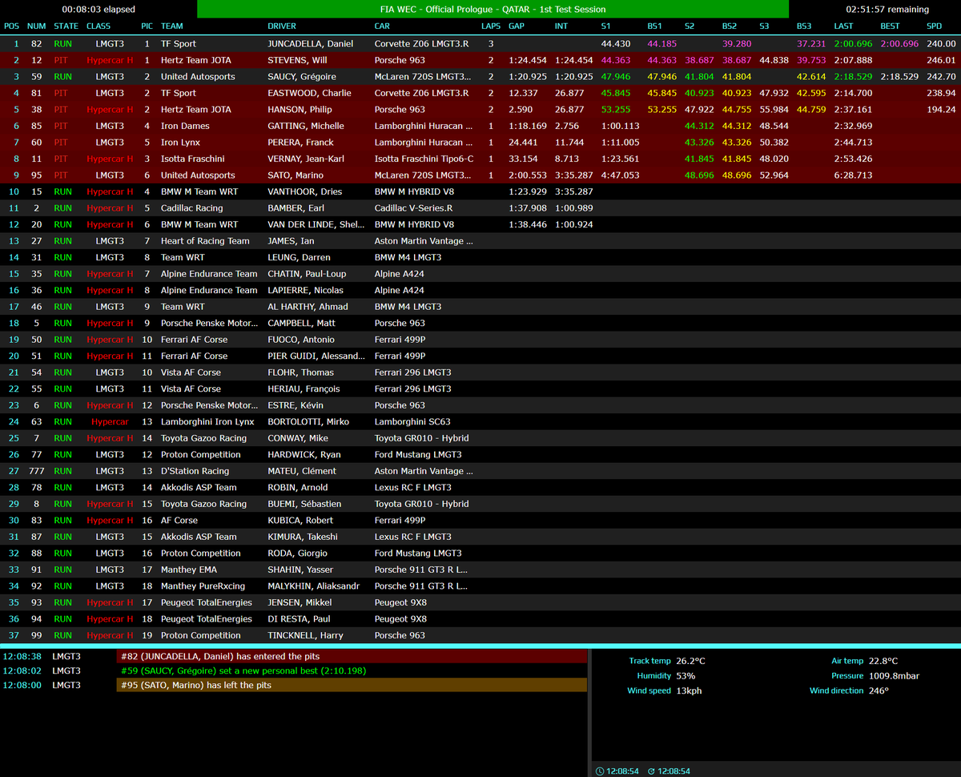Screen dimensions: 961x777
Task: Click the 00:08:03 elapsed timer
Action: tap(99, 10)
